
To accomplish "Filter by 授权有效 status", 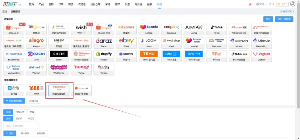I will point(20,112).
